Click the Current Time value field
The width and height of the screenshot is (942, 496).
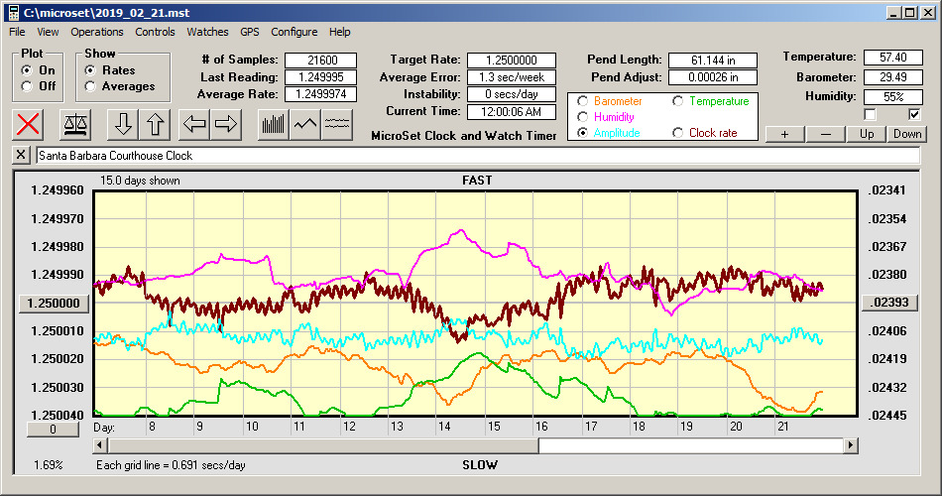pos(512,111)
